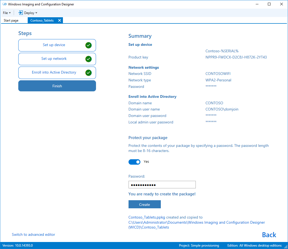
Task: Switch to the Start page tab
Action: pos(11,20)
